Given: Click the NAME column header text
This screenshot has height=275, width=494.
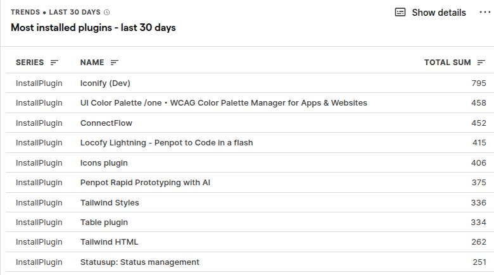Looking at the screenshot, I should click(x=92, y=63).
